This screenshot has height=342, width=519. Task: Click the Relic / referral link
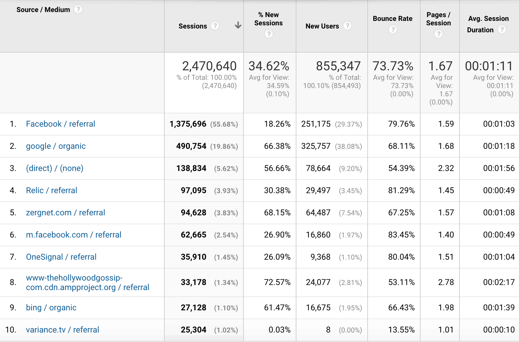coord(51,190)
